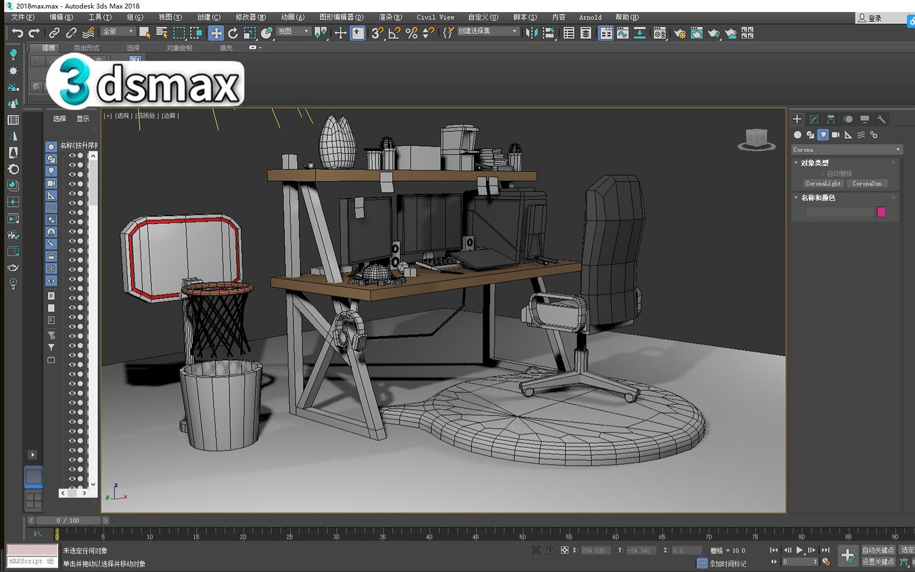The image size is (915, 572).
Task: Select the Cameras category icon
Action: (836, 135)
